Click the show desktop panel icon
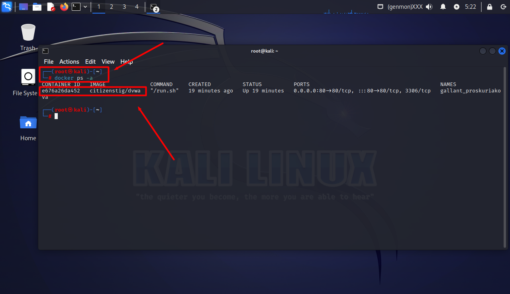Image resolution: width=510 pixels, height=294 pixels. 24,7
